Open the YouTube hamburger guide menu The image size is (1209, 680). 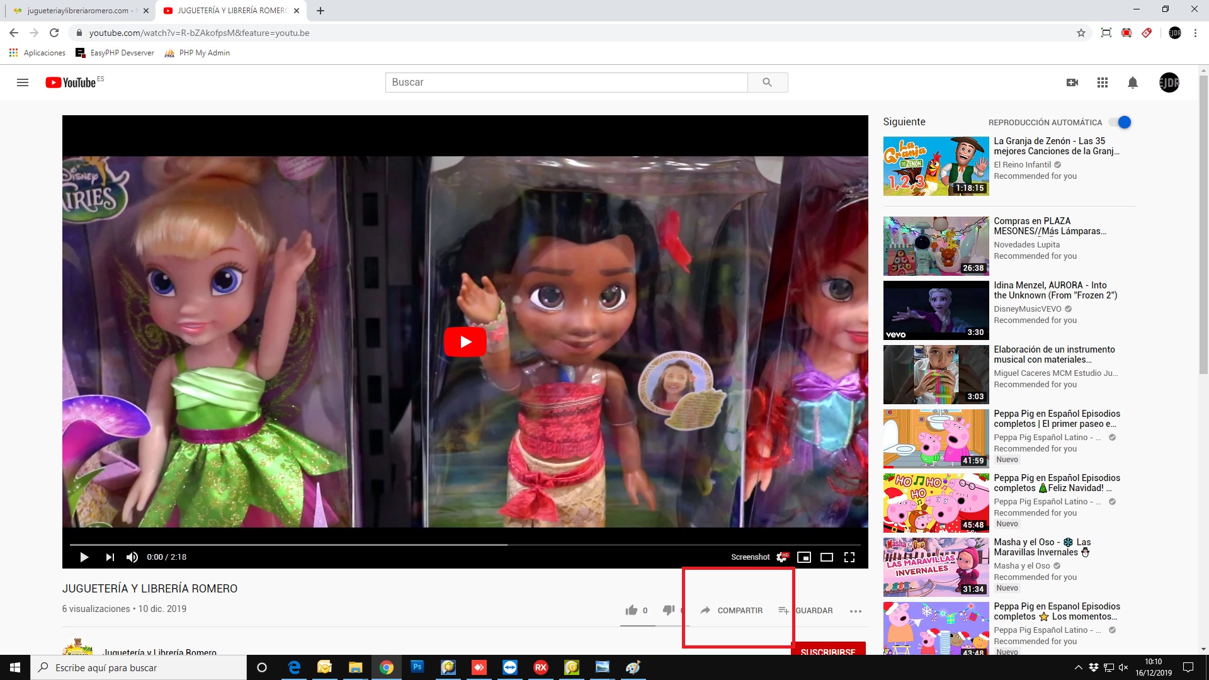click(23, 82)
